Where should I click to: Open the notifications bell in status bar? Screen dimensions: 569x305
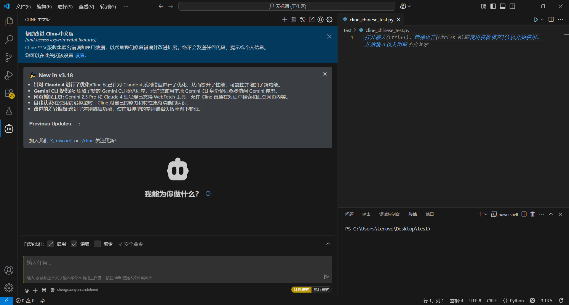(561, 301)
